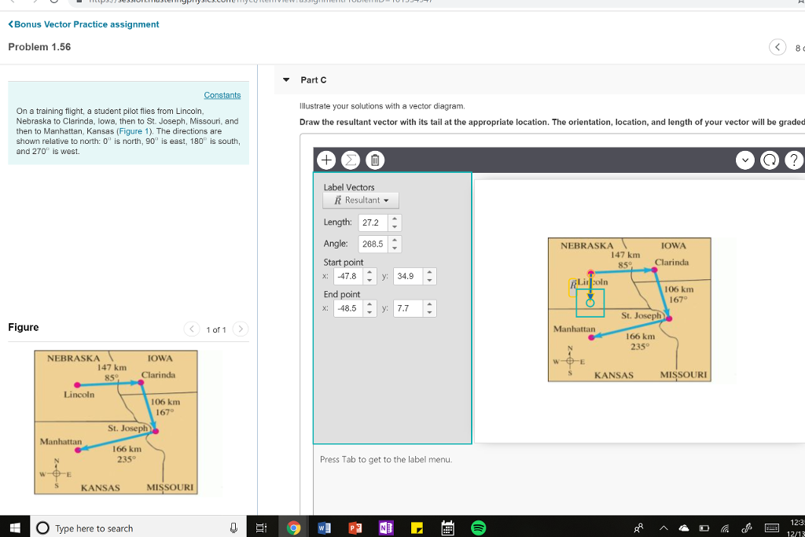
Task: Decrease End point x stepper
Action: coord(369,313)
